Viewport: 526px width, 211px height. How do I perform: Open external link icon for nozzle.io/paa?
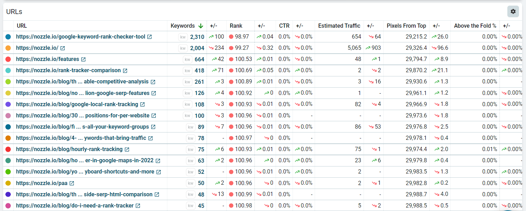[72, 183]
